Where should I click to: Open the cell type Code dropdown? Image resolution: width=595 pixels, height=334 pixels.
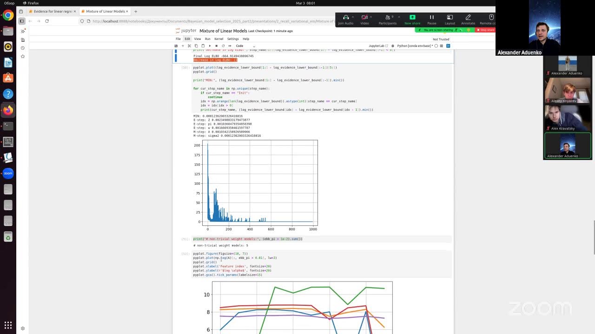pyautogui.click(x=245, y=46)
